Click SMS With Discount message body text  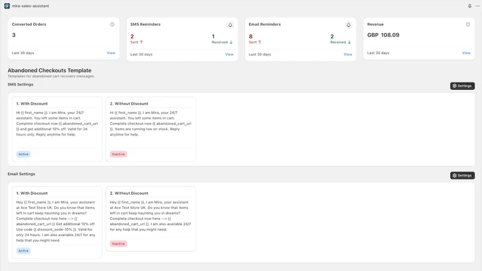coord(57,123)
